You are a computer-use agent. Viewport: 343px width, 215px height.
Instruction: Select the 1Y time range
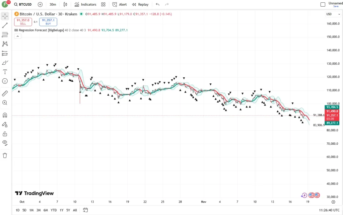pyautogui.click(x=62, y=210)
